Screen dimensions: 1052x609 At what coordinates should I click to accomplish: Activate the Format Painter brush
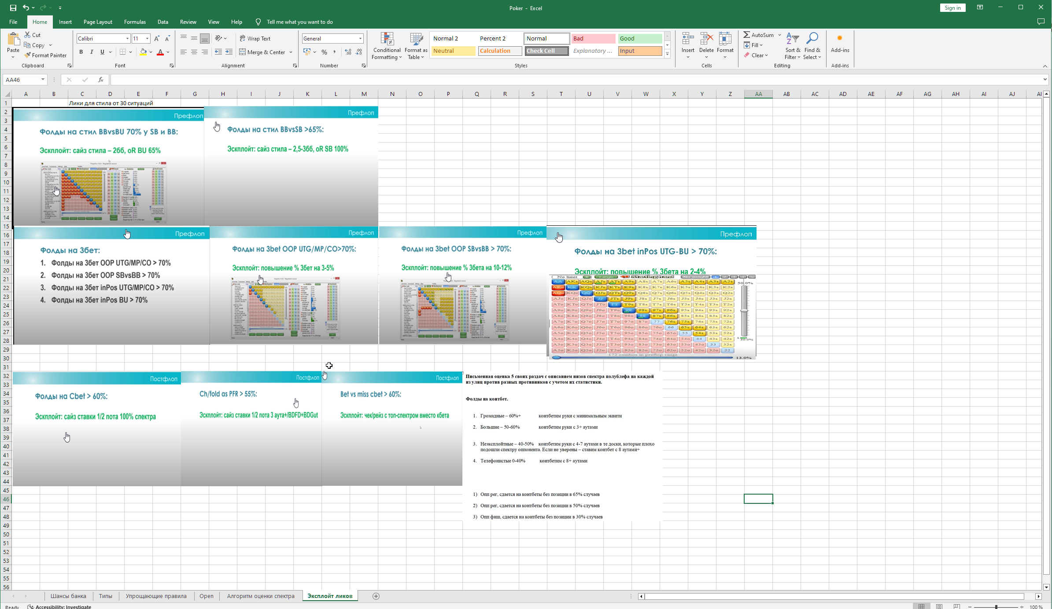point(45,55)
